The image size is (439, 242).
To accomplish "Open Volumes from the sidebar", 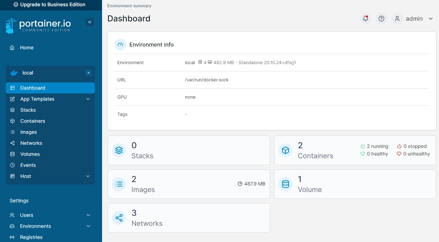I will [30, 154].
